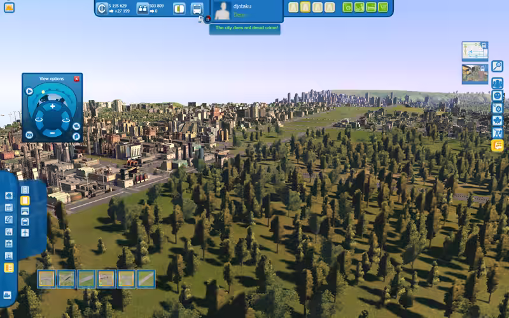
Task: Choose the sixth road thumbnail
Action: click(x=146, y=279)
